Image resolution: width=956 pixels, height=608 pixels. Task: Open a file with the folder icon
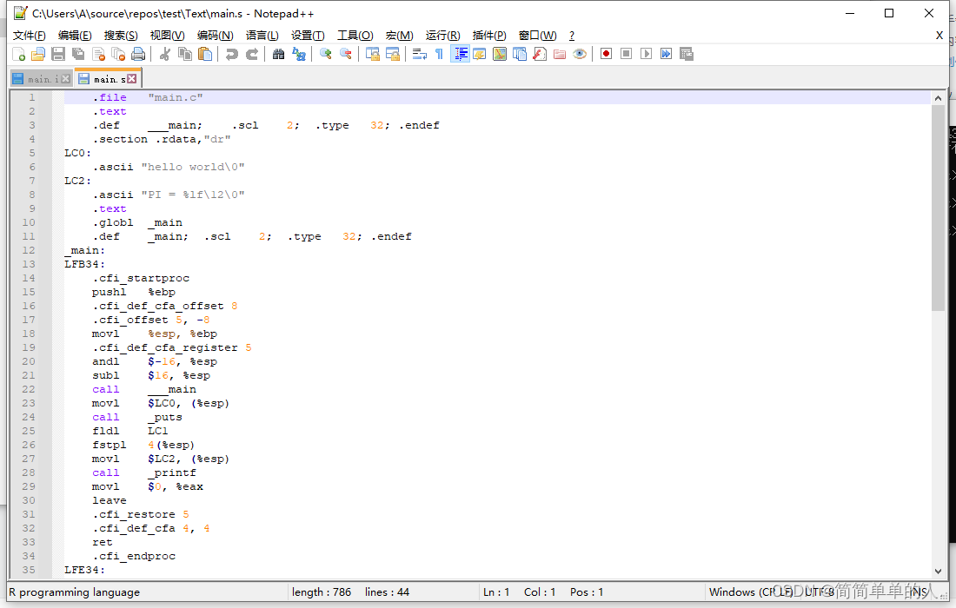pyautogui.click(x=37, y=54)
